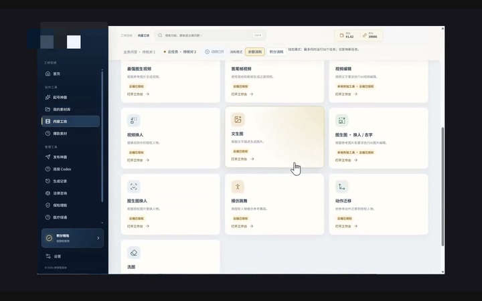Viewport: 482px width, 301px height.
Task: Open 发布神器 paper-plane icon
Action: (x=48, y=157)
